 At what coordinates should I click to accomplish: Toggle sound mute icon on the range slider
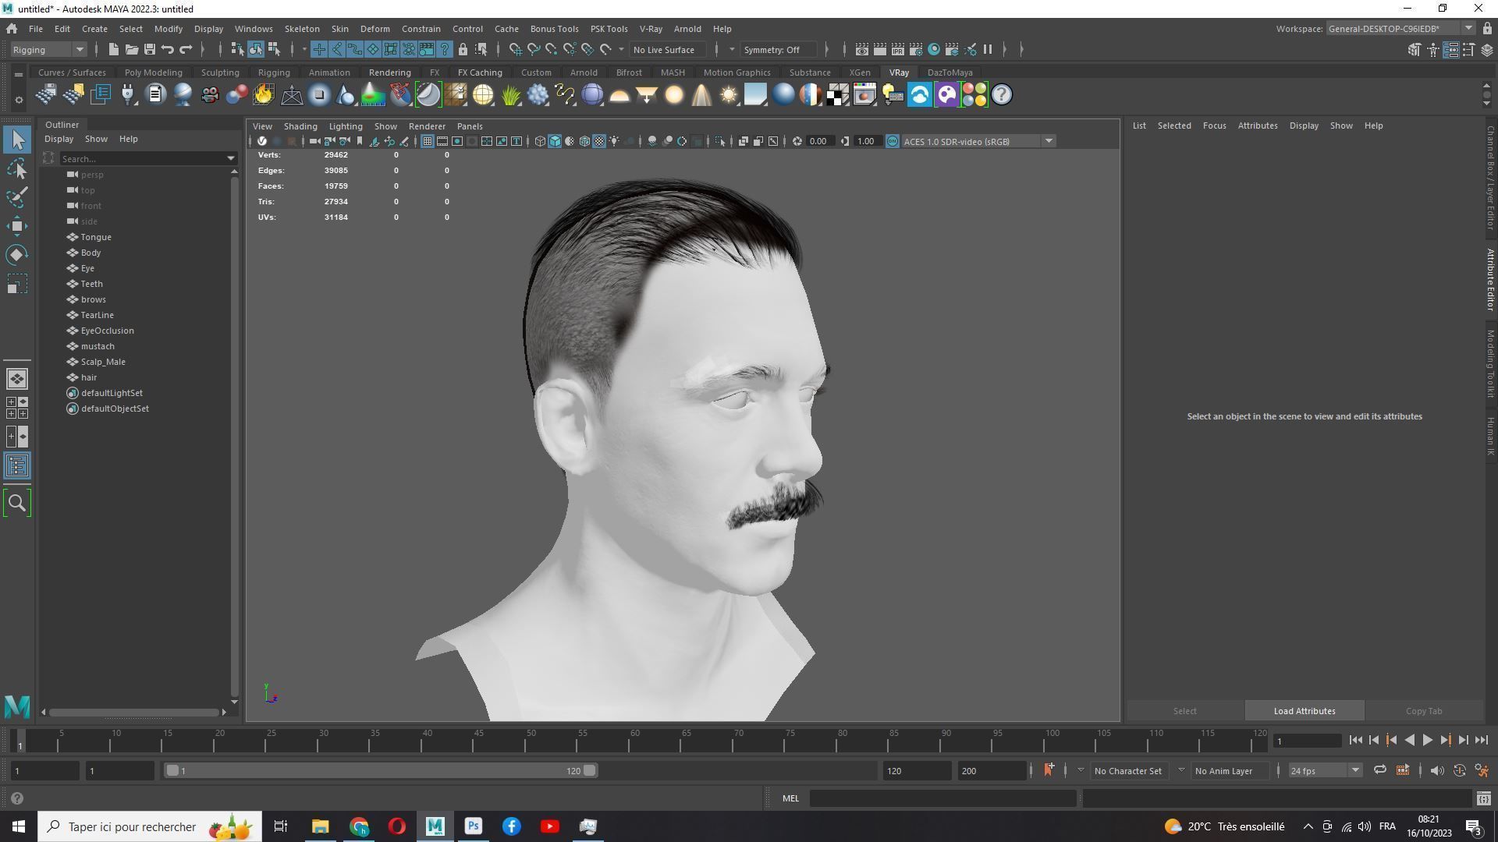tap(1436, 770)
